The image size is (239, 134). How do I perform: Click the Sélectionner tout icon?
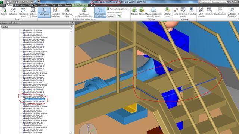pyautogui.click(x=67, y=10)
